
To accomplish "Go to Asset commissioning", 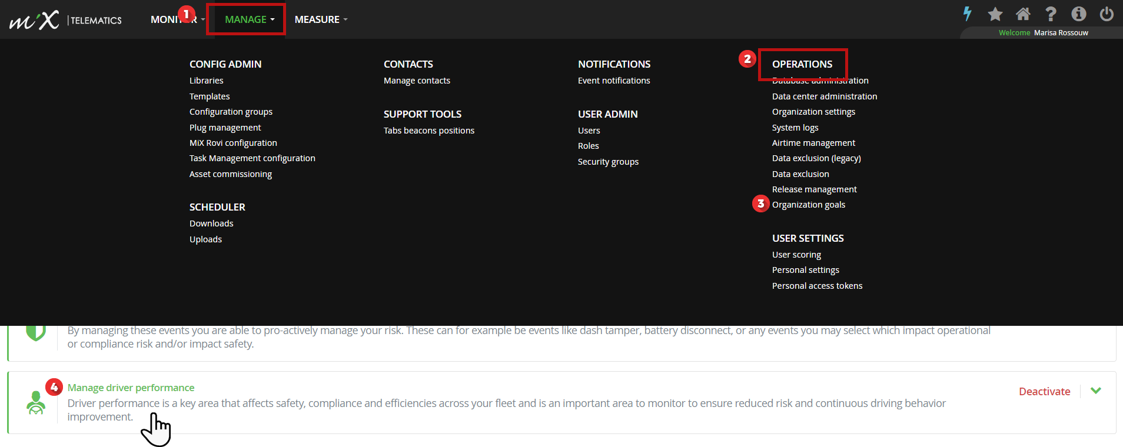I will tap(230, 174).
